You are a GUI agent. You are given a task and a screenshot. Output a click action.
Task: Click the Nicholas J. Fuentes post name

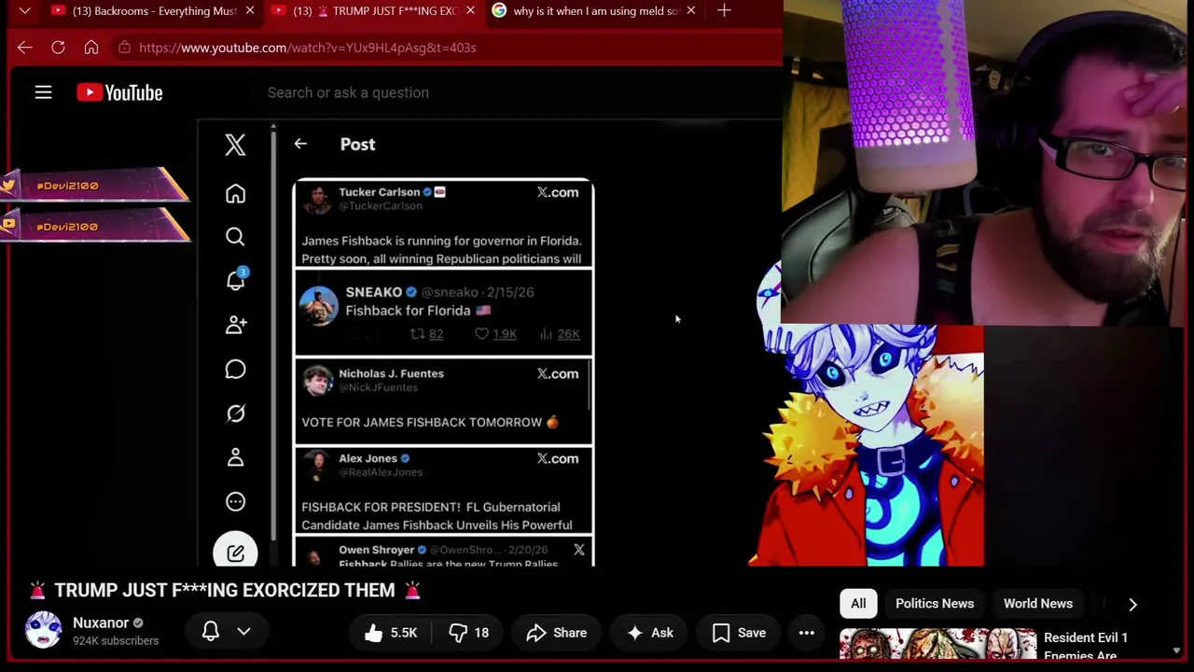pyautogui.click(x=391, y=373)
